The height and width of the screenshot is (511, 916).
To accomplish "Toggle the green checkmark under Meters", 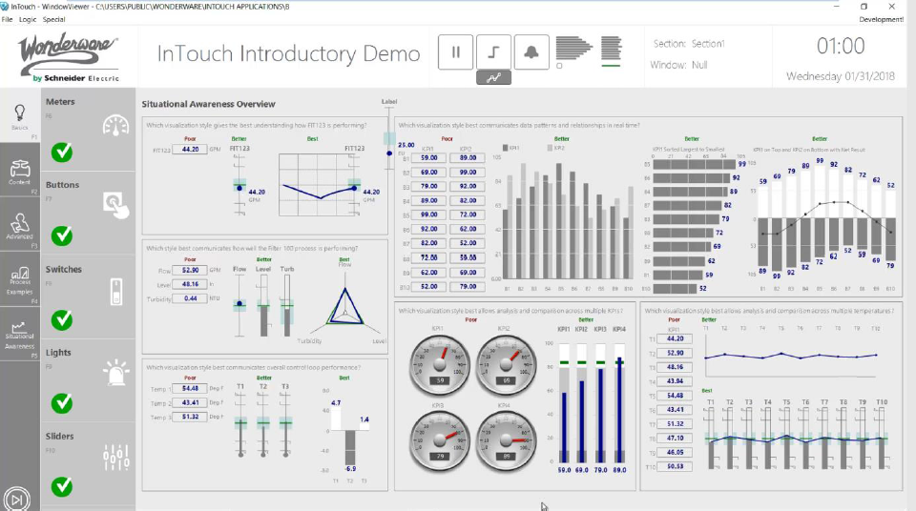I will [x=62, y=152].
